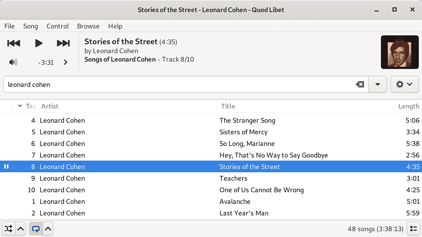Open the search preferences gear menu

click(404, 84)
